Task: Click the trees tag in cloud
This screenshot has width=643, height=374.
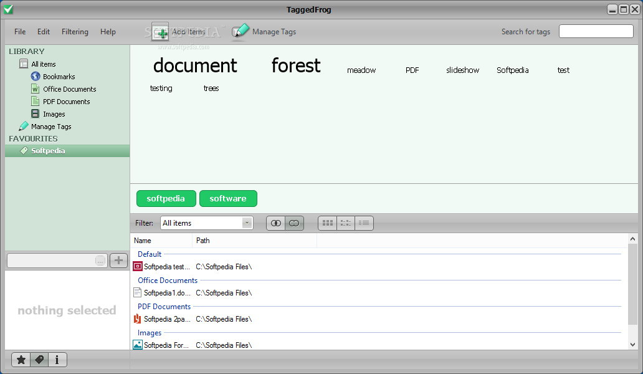Action: point(211,88)
